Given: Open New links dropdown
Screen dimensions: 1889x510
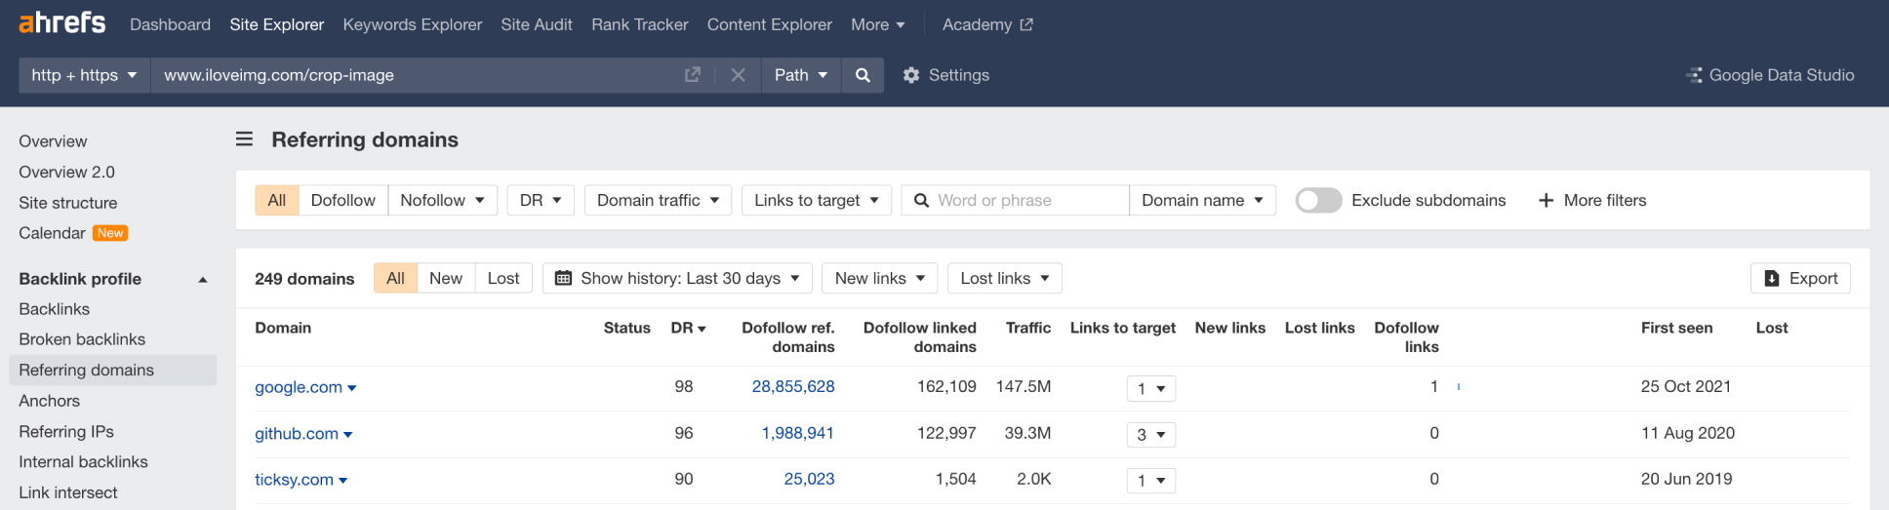Looking at the screenshot, I should pos(879,278).
